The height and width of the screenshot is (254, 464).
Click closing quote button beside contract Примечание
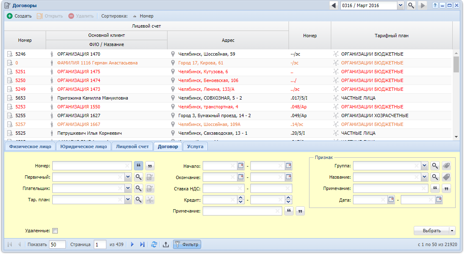coord(300,211)
